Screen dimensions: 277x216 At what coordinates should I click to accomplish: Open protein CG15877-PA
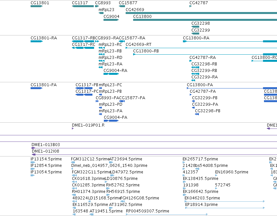point(132,98)
